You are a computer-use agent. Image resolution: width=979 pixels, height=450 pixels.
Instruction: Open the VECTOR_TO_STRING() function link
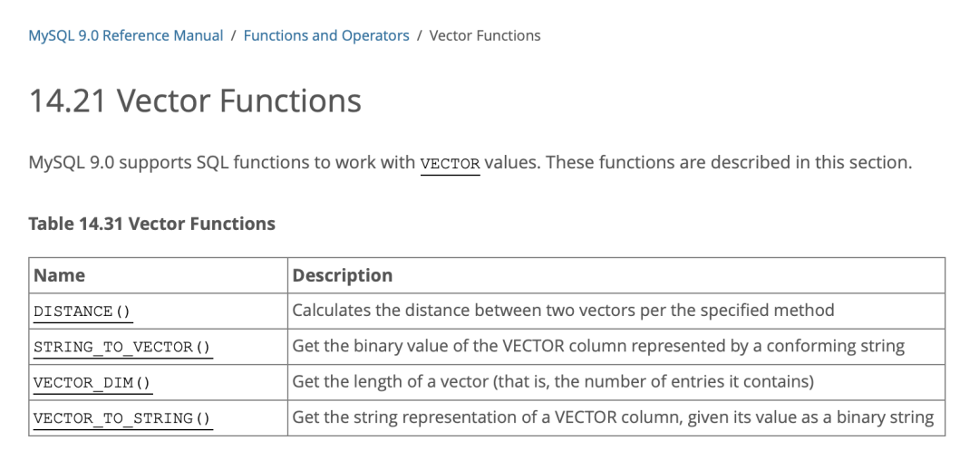tap(122, 418)
